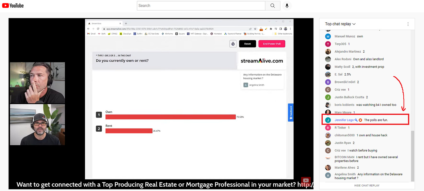Click the End Power Poll button

pyautogui.click(x=272, y=44)
